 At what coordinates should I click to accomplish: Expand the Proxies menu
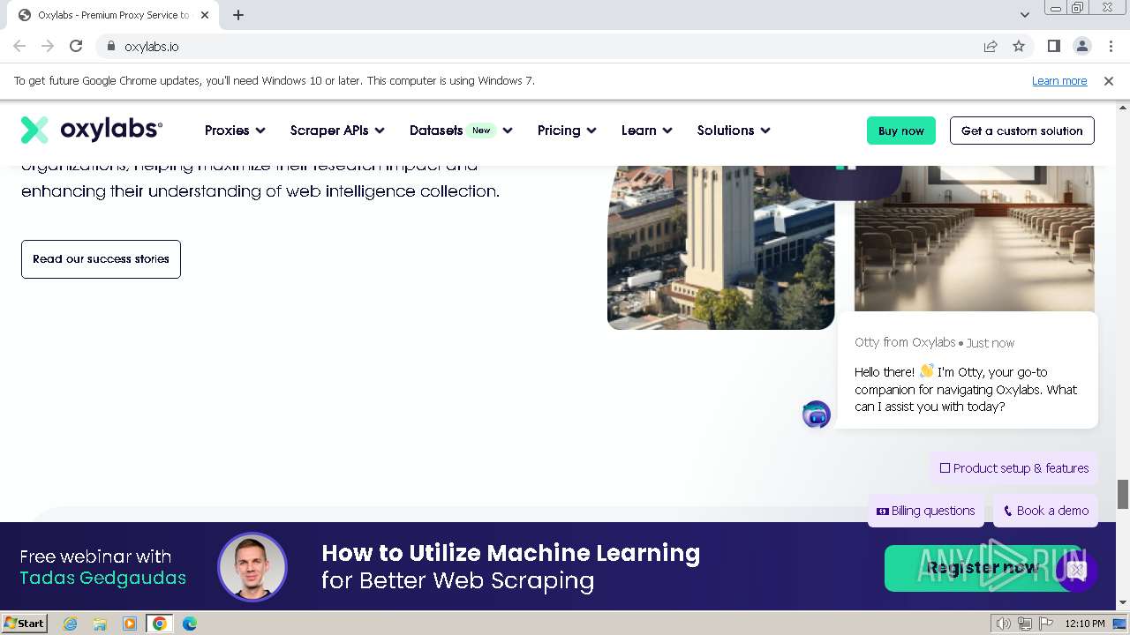235,131
